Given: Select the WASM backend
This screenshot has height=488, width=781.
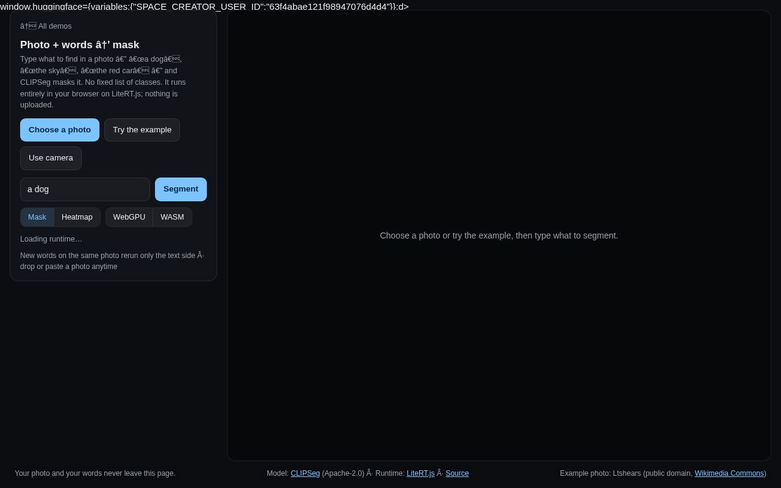Looking at the screenshot, I should [x=172, y=217].
